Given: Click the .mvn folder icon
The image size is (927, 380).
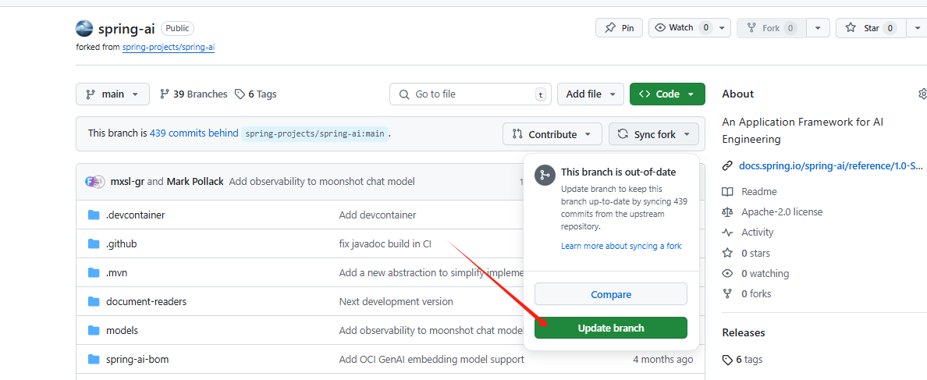Looking at the screenshot, I should coord(94,272).
